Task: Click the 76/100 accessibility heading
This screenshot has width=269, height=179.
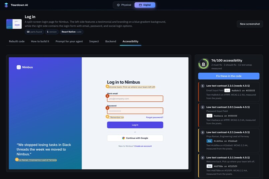Action: click(227, 60)
